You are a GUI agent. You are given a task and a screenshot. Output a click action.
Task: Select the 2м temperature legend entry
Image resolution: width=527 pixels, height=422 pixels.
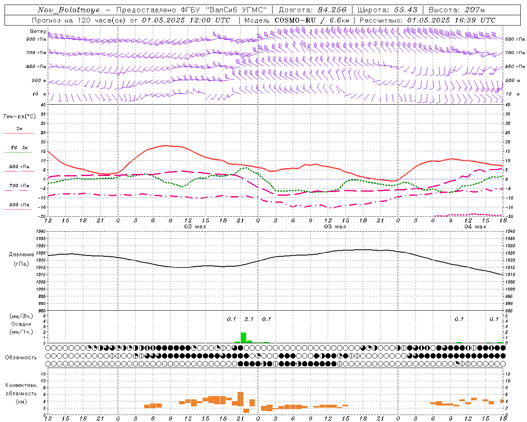tap(19, 129)
